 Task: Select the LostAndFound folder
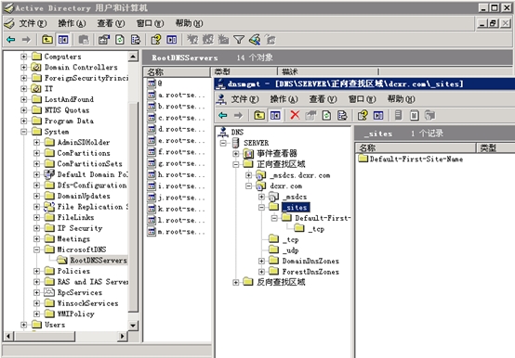tap(69, 99)
